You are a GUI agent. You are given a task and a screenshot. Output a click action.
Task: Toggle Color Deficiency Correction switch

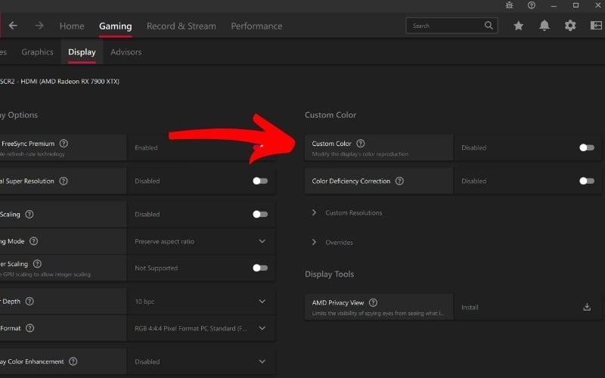coord(586,181)
